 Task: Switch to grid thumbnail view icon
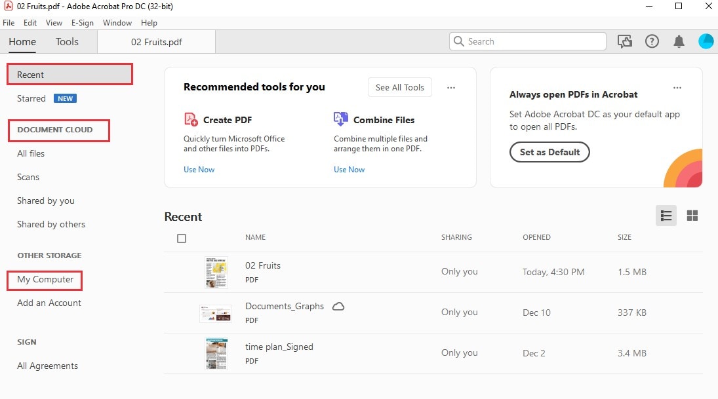[692, 216]
